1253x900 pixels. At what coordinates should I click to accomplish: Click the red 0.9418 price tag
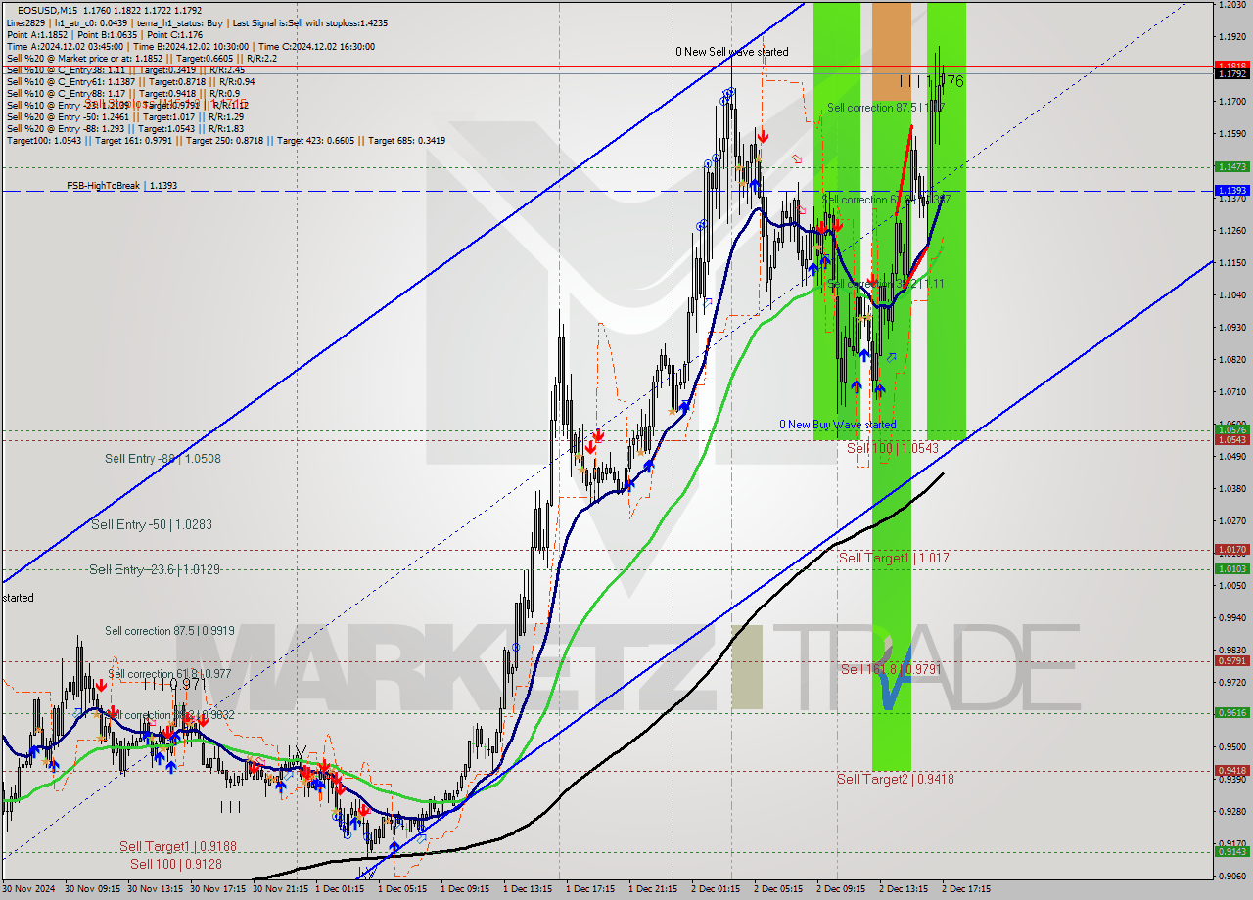click(x=1231, y=771)
